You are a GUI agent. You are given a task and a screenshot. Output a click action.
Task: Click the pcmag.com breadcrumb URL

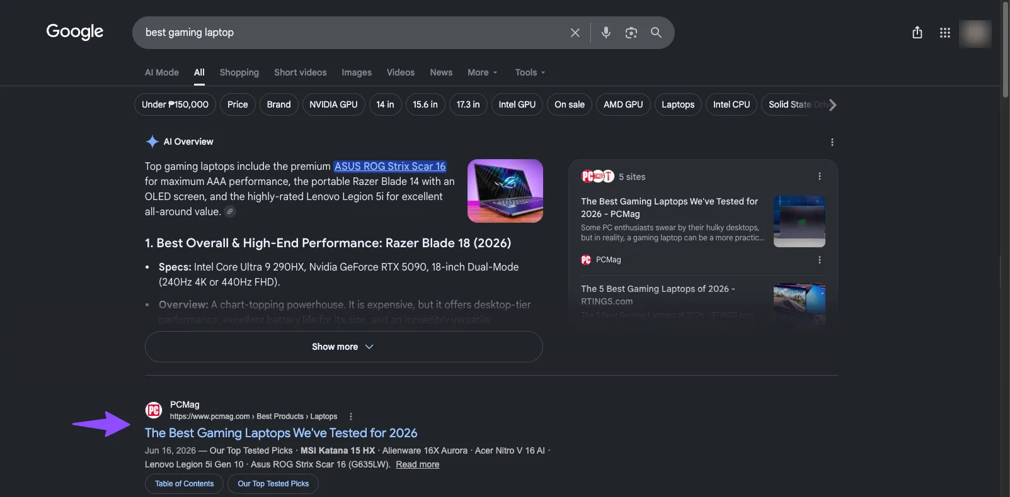pyautogui.click(x=253, y=416)
